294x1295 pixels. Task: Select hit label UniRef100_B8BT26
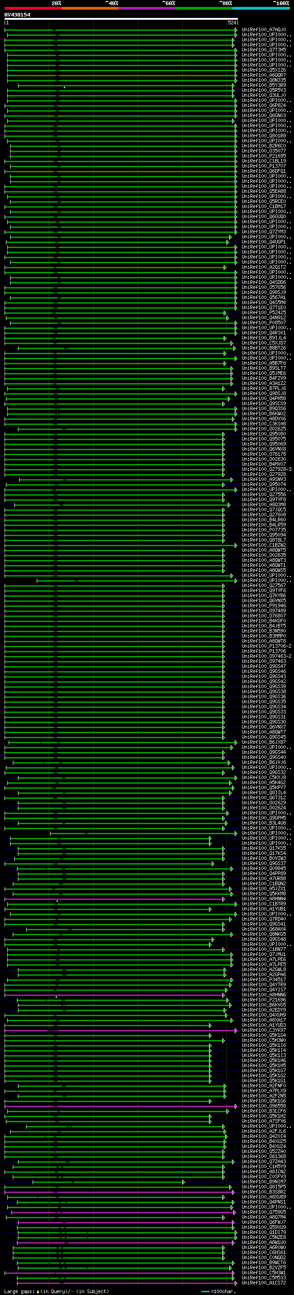(x=264, y=348)
